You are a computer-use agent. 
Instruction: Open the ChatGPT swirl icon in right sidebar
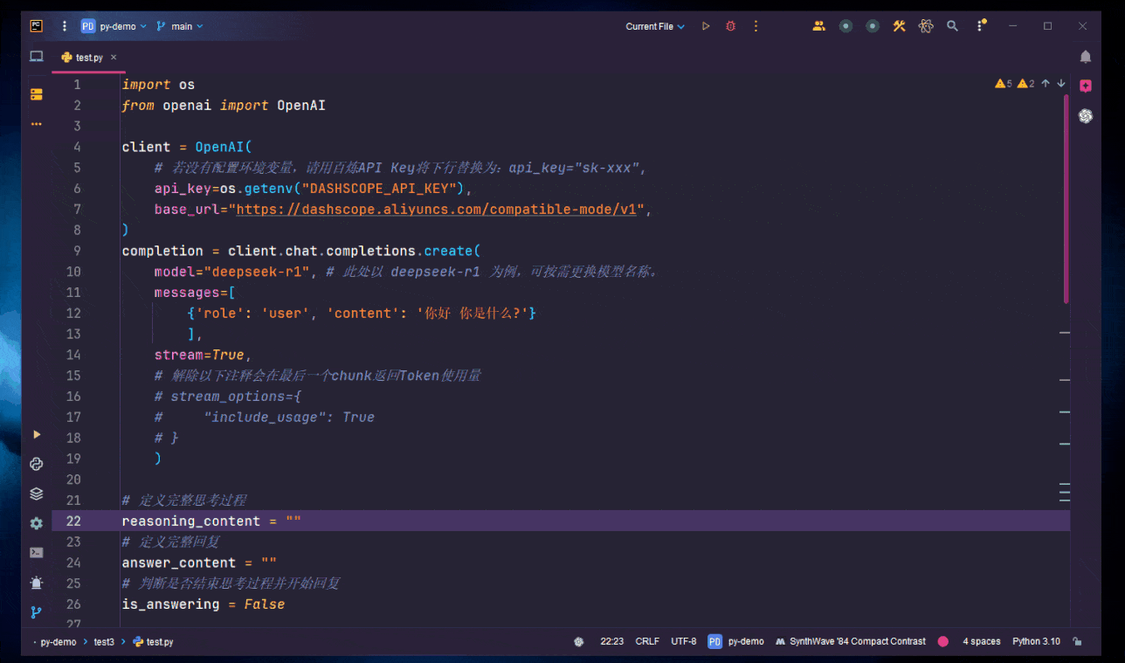[x=1086, y=115]
